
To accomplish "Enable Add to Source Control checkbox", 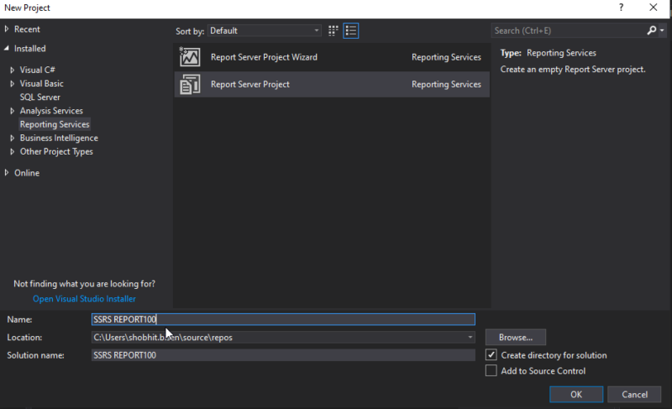I will click(x=491, y=371).
